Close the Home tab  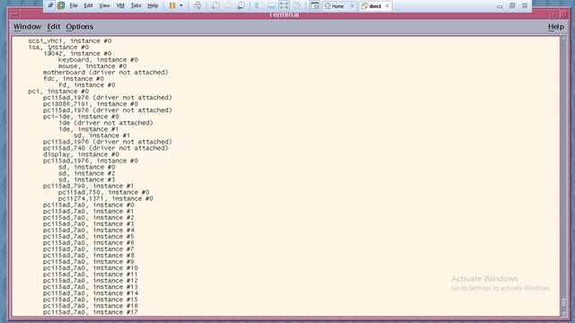(x=352, y=6)
